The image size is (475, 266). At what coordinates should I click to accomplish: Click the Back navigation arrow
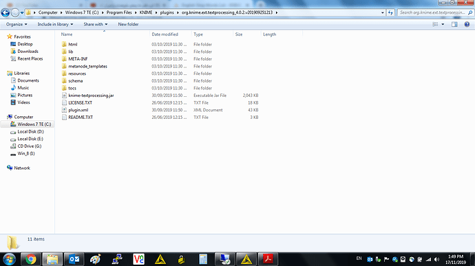[x=5, y=12]
